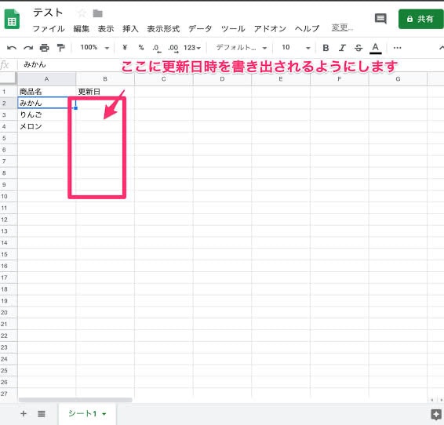Click the redo arrow icon

coord(28,48)
